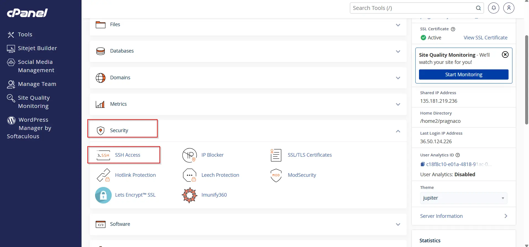Open Site Quality Monitoring sidebar item
The height and width of the screenshot is (247, 529).
[34, 102]
